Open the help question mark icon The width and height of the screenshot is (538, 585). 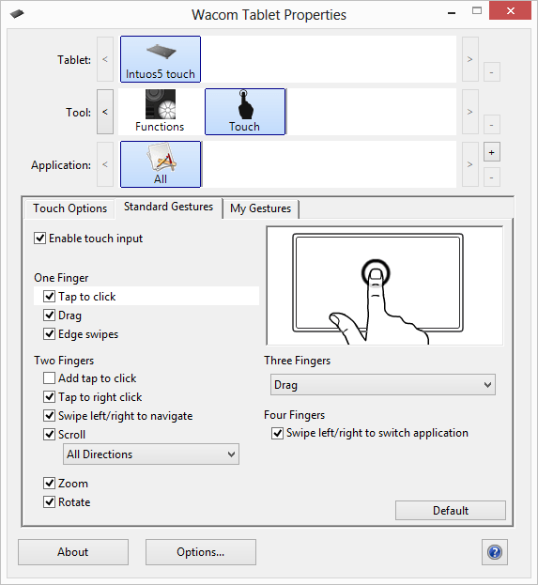495,552
